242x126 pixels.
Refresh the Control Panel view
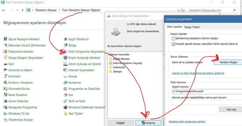[183, 10]
